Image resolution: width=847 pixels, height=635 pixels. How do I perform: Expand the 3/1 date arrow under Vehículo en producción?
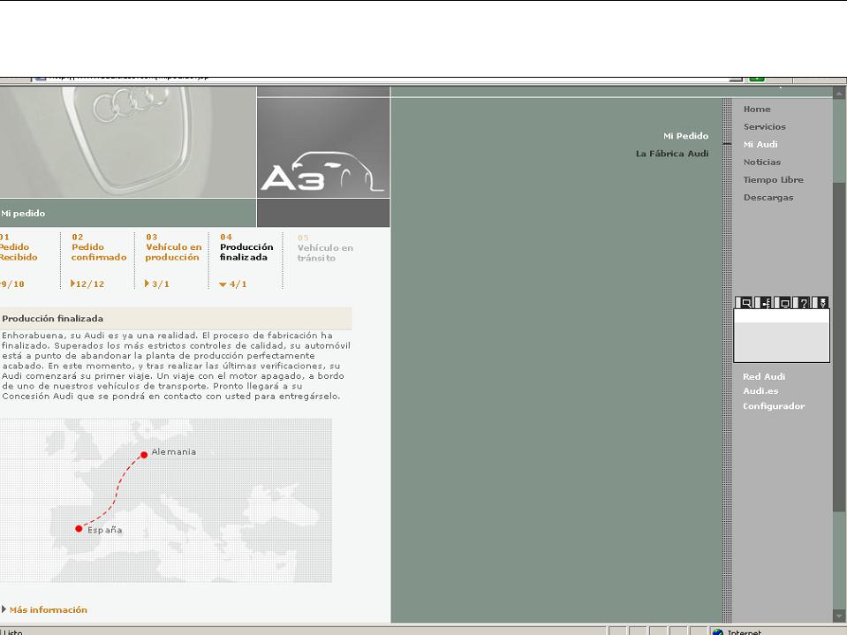147,283
